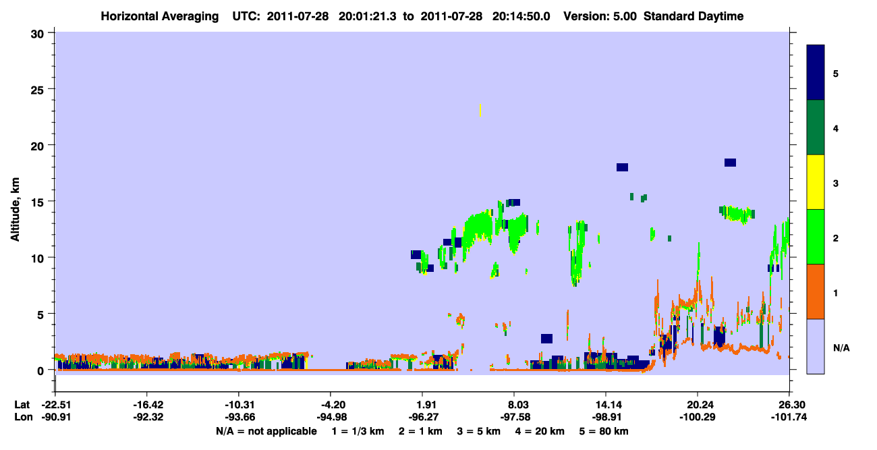Click the longitude value -93.66
The image size is (877, 450).
point(239,418)
